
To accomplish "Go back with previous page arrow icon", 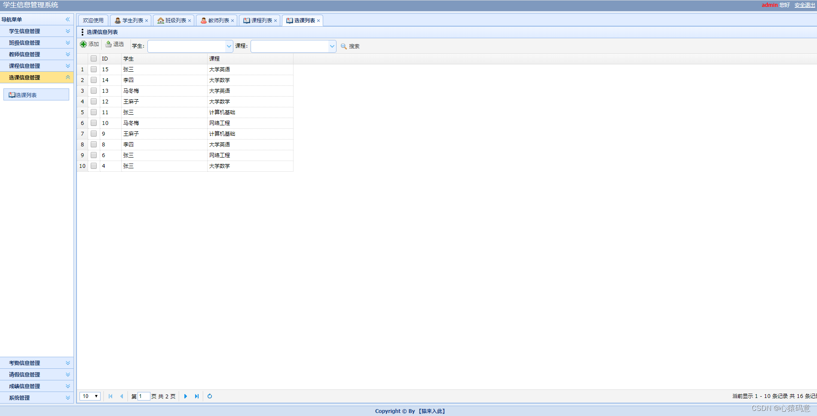I will click(x=122, y=396).
